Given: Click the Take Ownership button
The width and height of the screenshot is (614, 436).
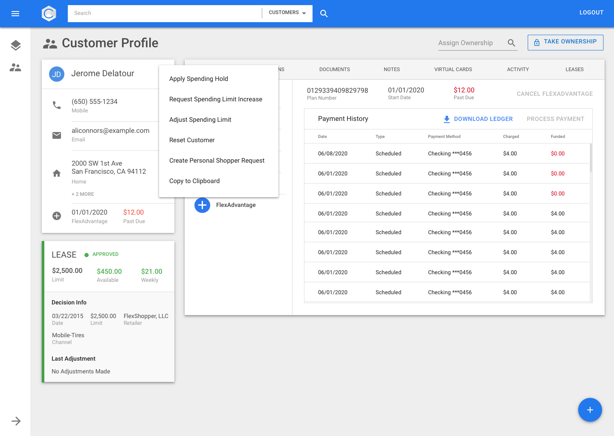Looking at the screenshot, I should click(565, 42).
